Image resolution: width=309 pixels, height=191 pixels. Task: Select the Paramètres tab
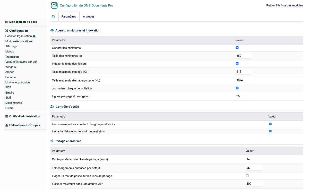tap(69, 17)
